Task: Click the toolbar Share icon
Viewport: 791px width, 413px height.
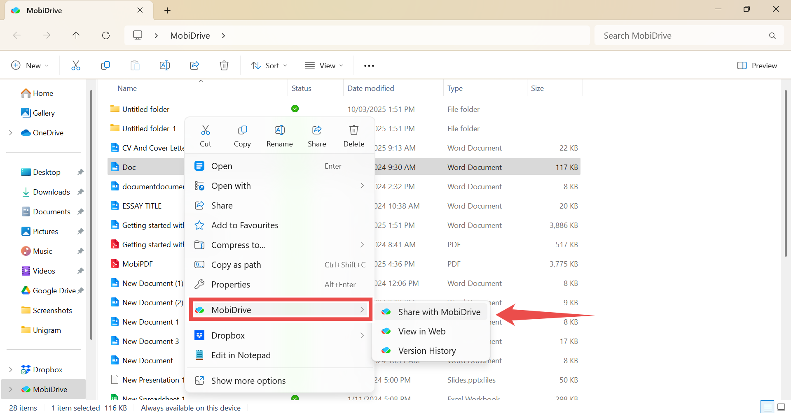Action: (194, 65)
